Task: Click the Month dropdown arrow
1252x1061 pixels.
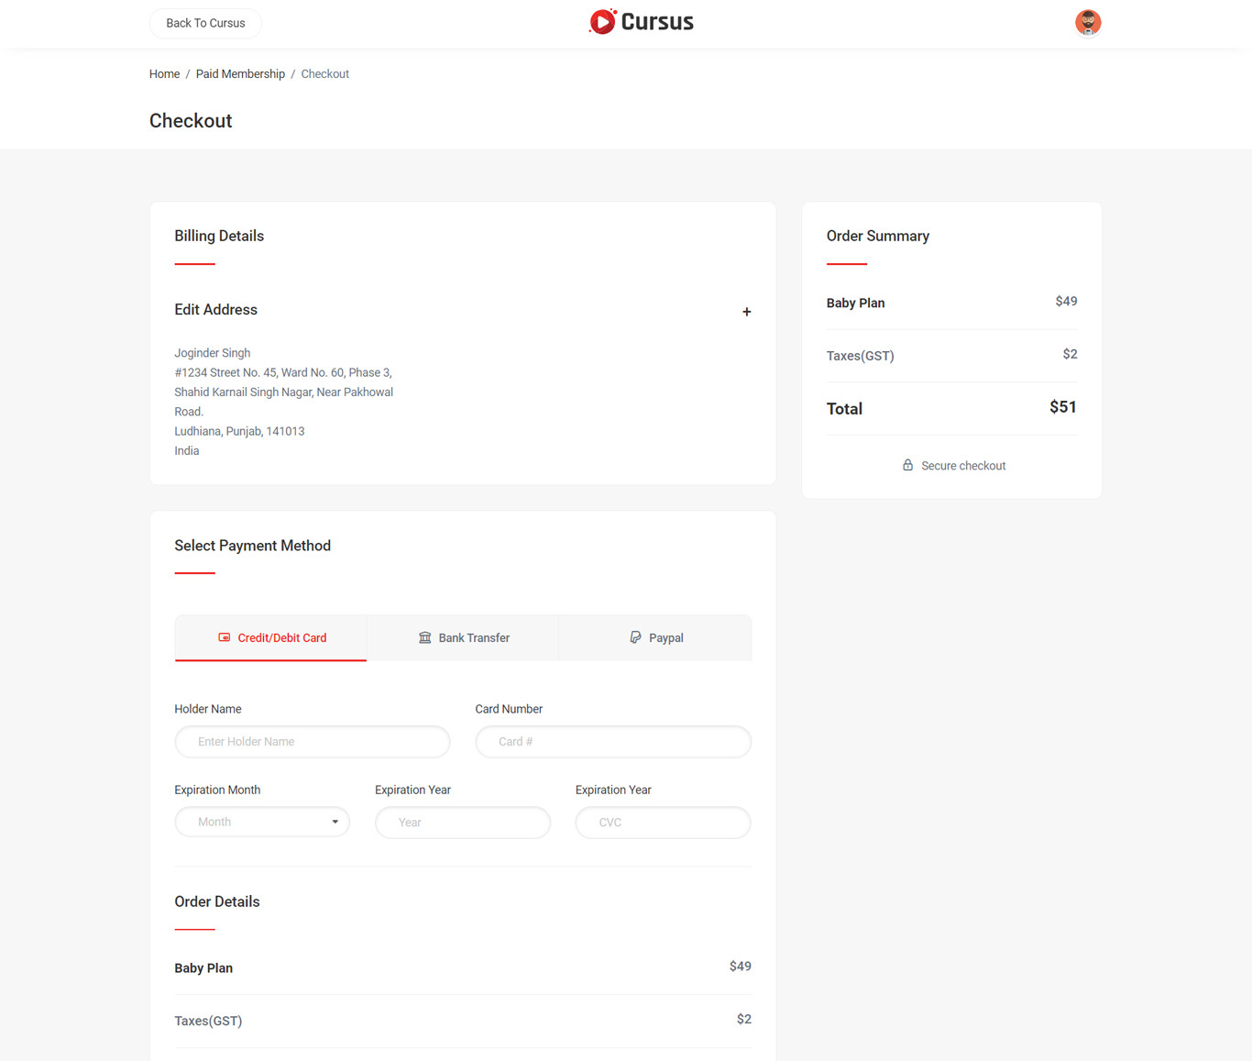Action: click(x=335, y=823)
